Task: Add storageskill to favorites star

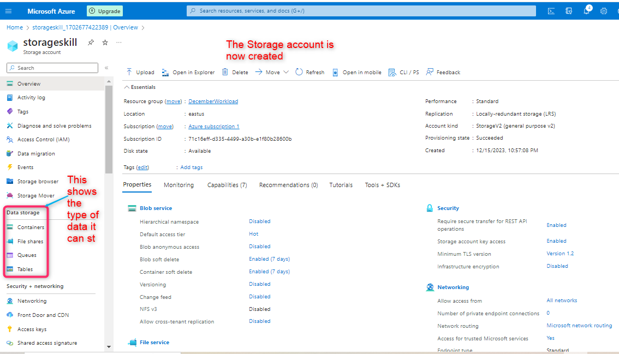Action: click(x=105, y=42)
